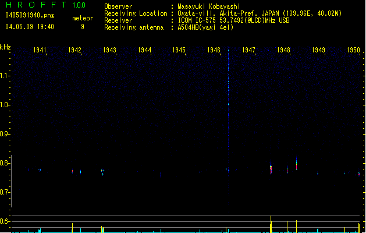Click the 1949 time marker
366x233 pixels.
[x=318, y=50]
